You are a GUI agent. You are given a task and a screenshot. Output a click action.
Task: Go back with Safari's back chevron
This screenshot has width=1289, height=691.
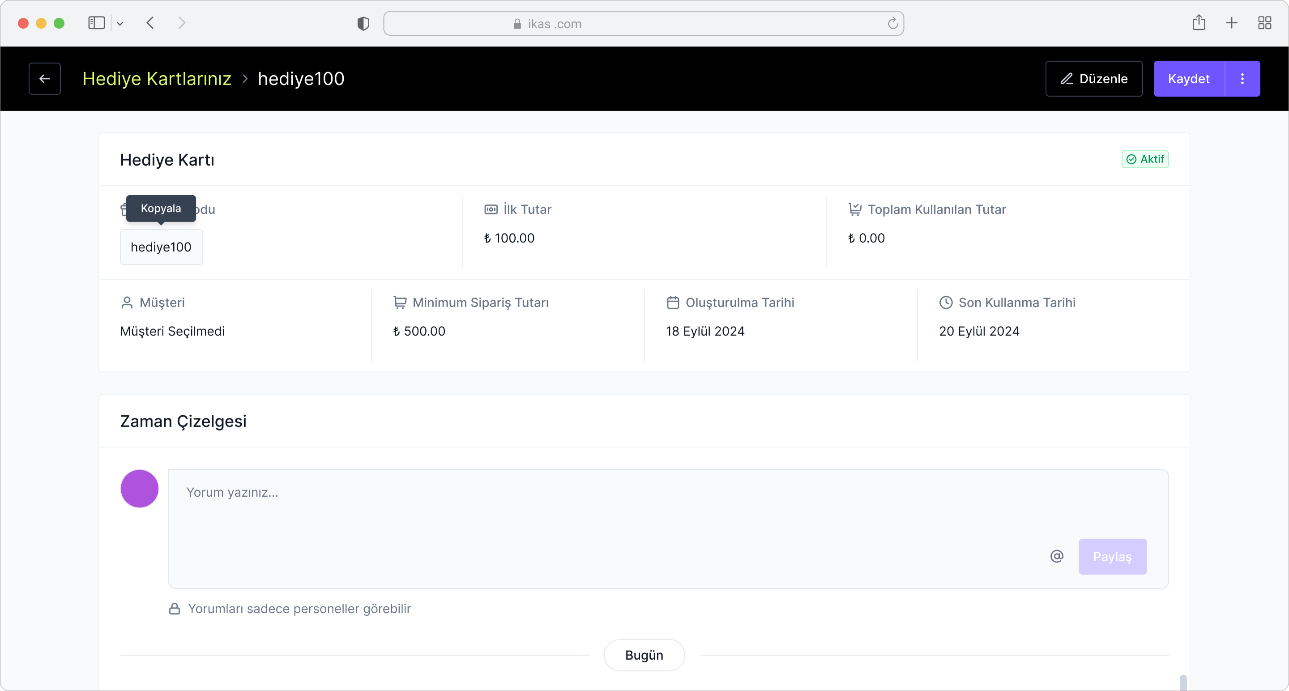point(150,23)
